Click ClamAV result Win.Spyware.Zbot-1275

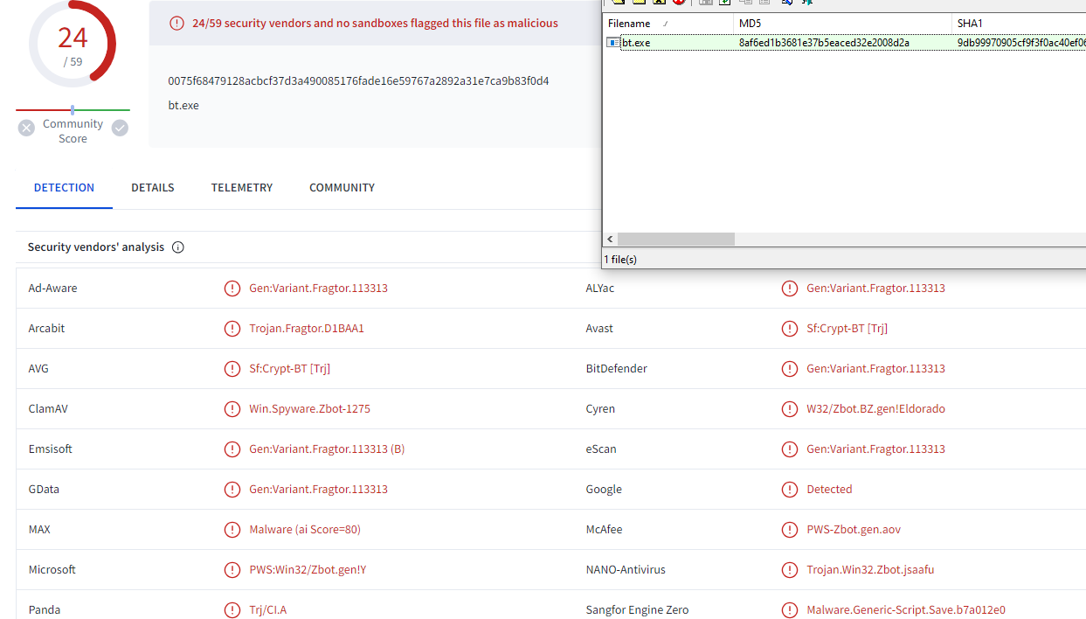point(309,409)
